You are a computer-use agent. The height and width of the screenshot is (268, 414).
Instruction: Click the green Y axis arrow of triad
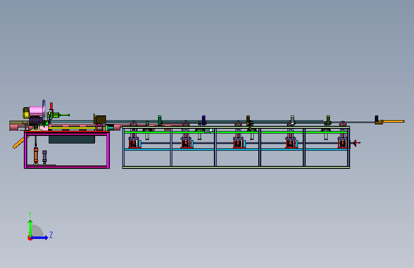(x=31, y=228)
